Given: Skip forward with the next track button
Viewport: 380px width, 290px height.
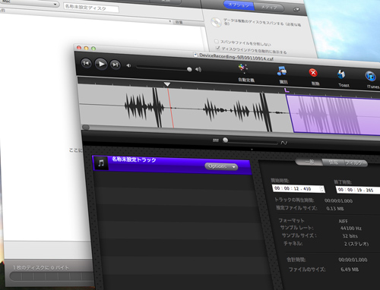Looking at the screenshot, I should 116,65.
